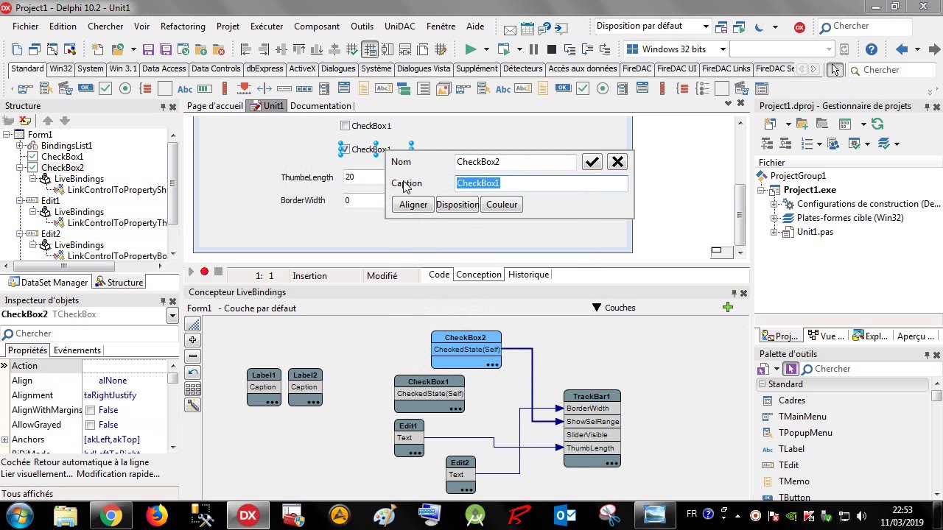Click the Couleur button
This screenshot has width=943, height=530.
[502, 205]
